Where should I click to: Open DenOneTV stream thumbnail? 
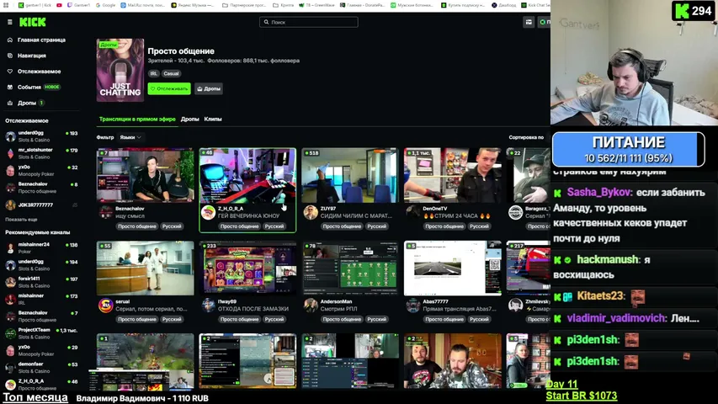coord(452,175)
